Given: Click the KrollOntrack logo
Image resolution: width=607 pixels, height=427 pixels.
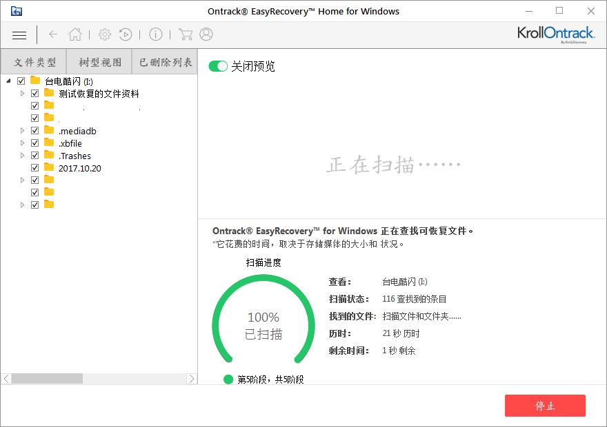Looking at the screenshot, I should click(556, 34).
